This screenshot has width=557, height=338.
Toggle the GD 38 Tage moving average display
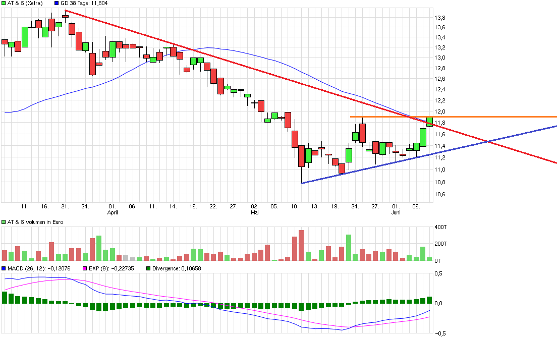click(57, 3)
